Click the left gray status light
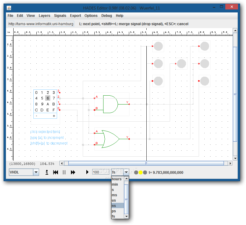 136,173
